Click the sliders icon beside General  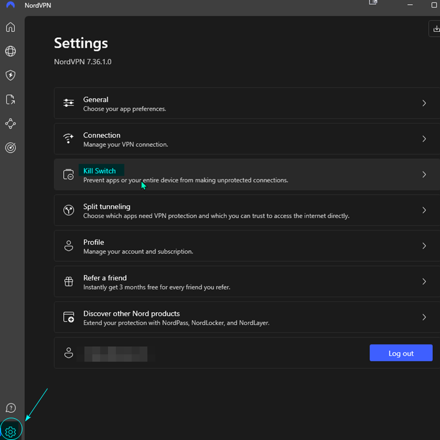[x=68, y=103]
